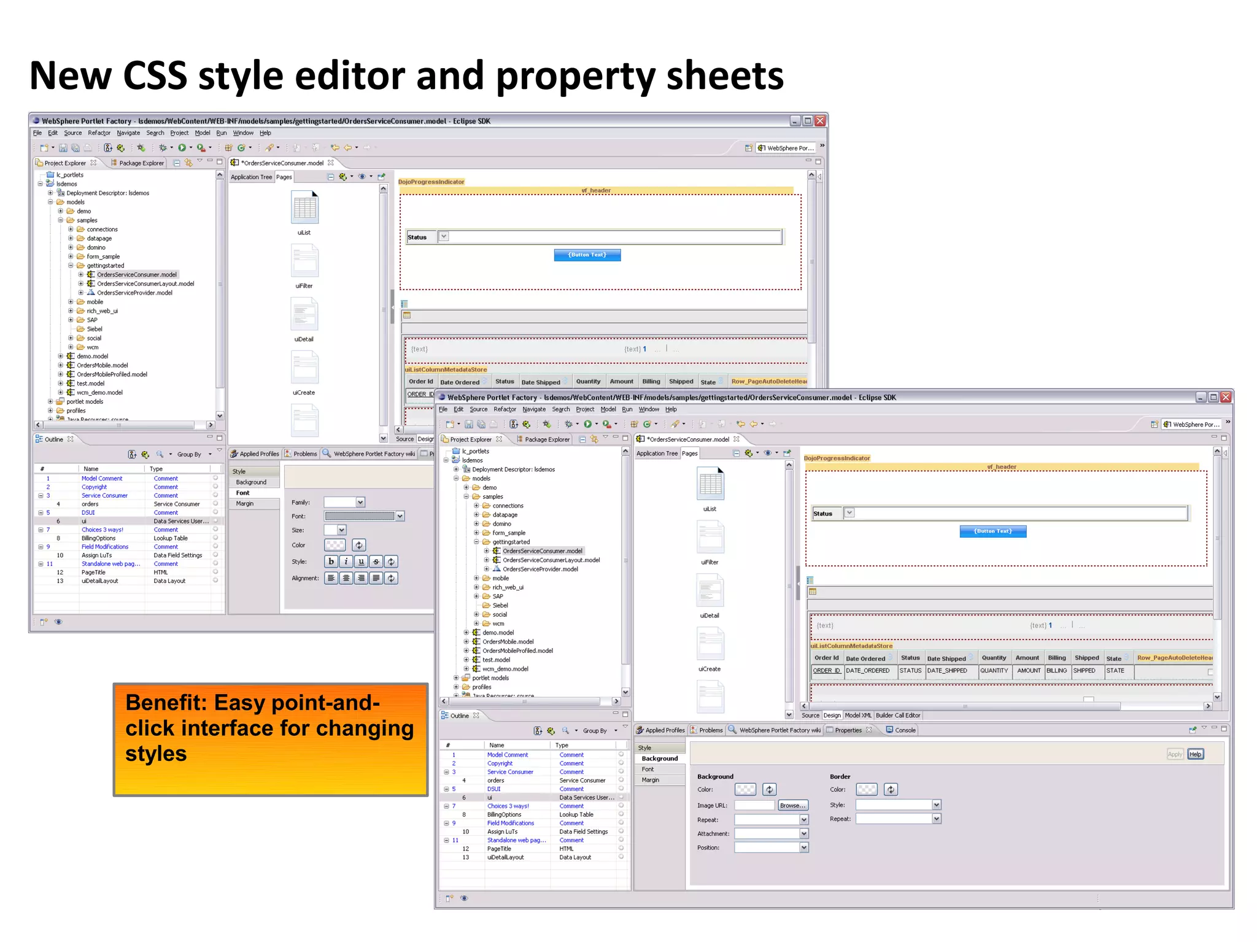The image size is (1257, 942).
Task: Toggle bold style in back Font panel
Action: 331,562
